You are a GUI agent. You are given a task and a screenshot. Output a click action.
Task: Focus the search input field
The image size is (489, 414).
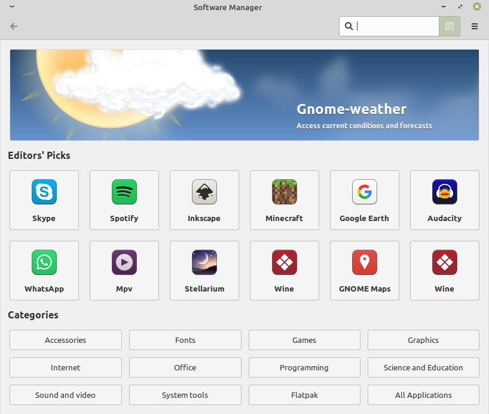coord(396,26)
